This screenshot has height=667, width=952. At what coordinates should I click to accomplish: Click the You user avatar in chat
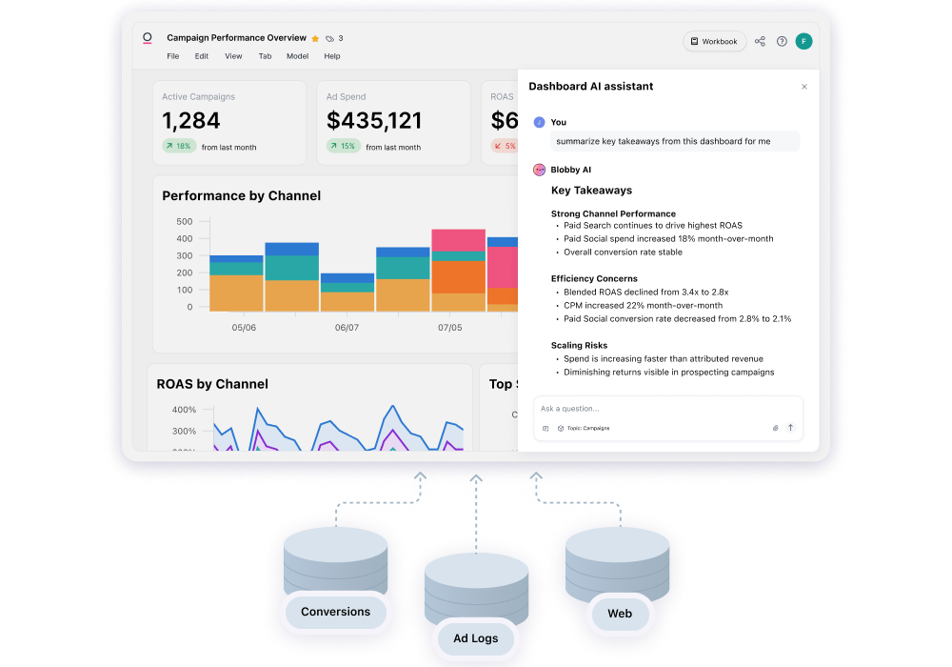coord(539,122)
